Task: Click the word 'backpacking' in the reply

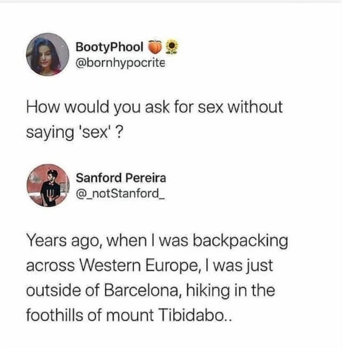Action: (240, 241)
